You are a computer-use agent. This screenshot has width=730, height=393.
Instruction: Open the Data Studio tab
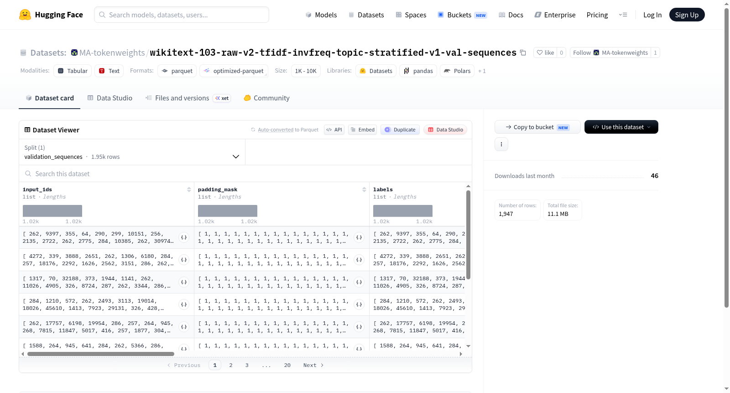click(x=110, y=98)
